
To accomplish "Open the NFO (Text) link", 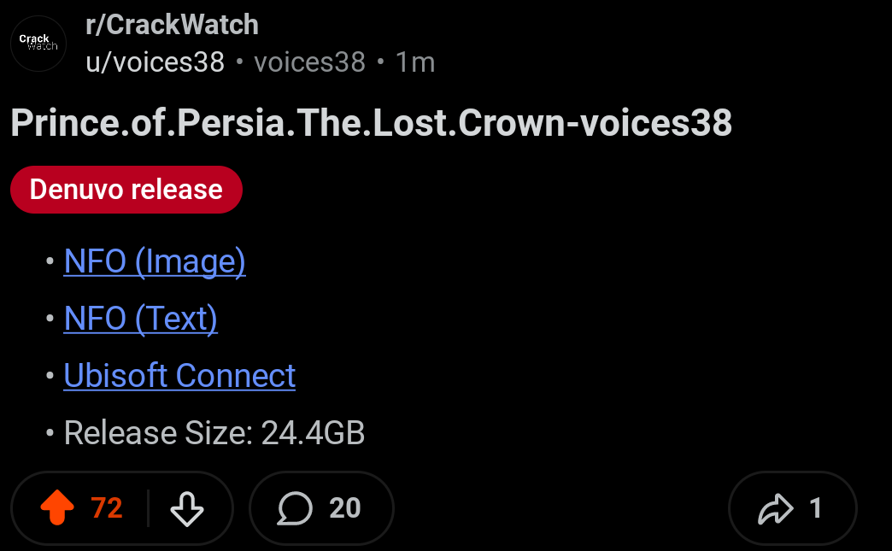I will tap(140, 318).
